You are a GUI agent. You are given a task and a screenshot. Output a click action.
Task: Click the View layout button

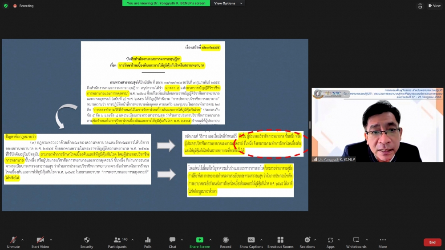(x=434, y=6)
